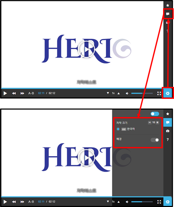The height and width of the screenshot is (207, 174).
Task: Increase subtitle size with plus button
Action: [157, 122]
